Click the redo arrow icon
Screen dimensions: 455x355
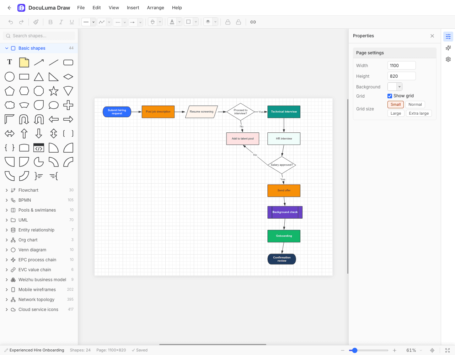21,22
